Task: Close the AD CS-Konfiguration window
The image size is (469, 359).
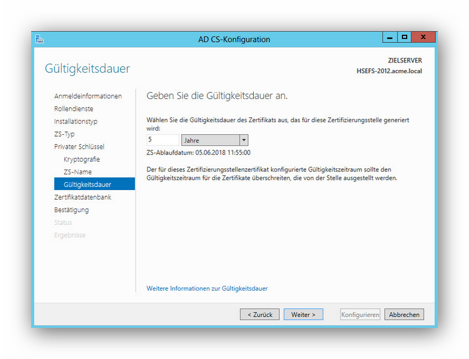Action: pos(423,37)
